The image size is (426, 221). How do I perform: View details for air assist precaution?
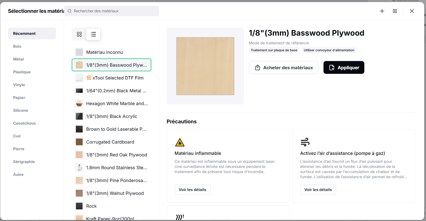(x=318, y=190)
